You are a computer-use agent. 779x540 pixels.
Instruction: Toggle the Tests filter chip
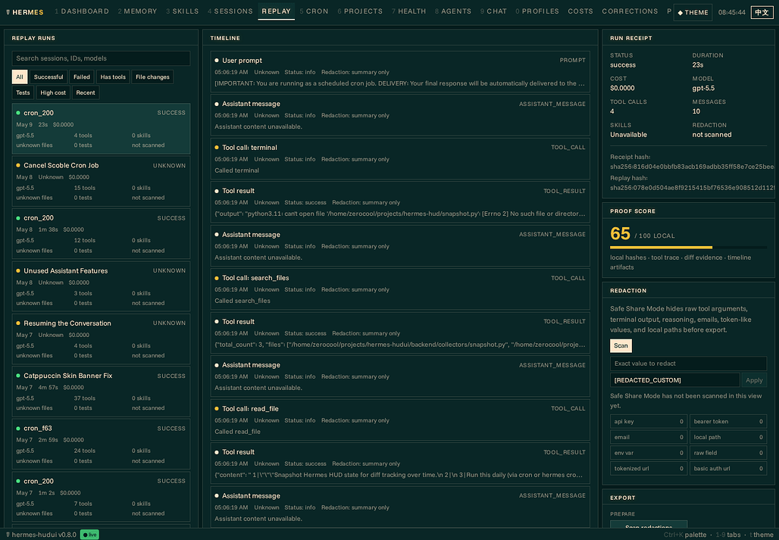23,93
